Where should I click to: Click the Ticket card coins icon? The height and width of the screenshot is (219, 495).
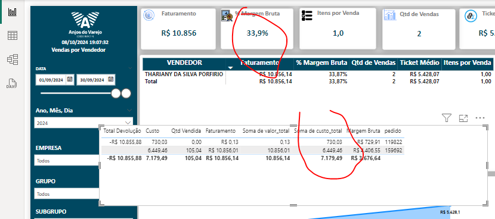pyautogui.click(x=471, y=16)
